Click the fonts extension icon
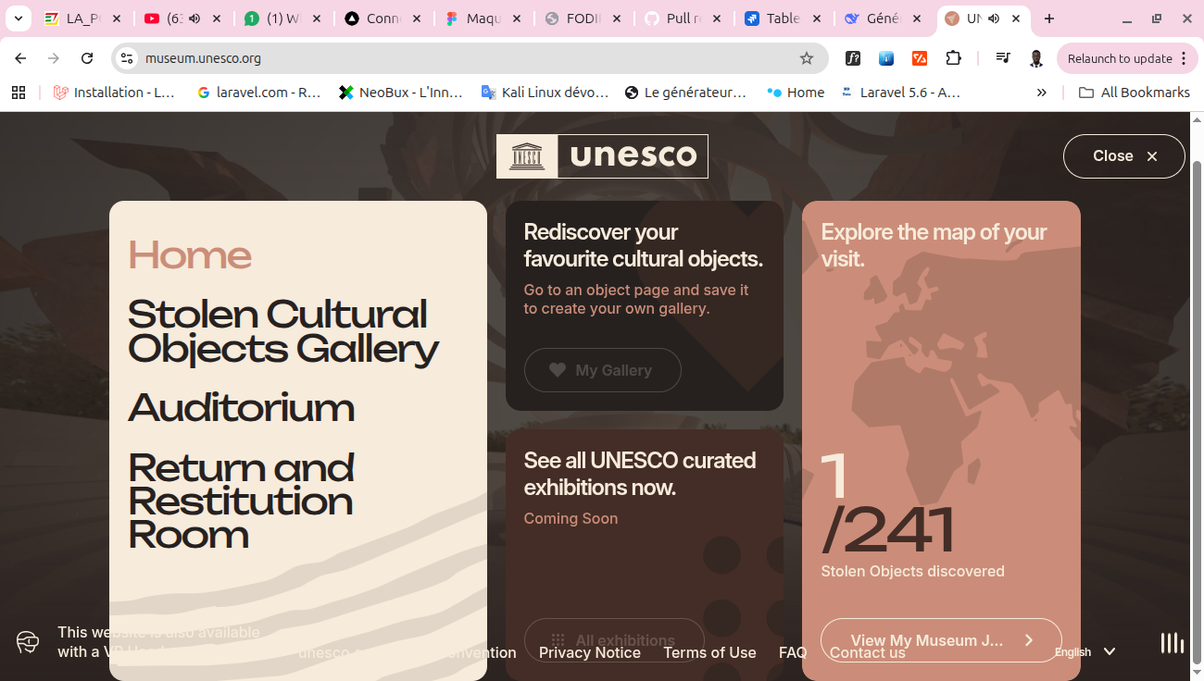The width and height of the screenshot is (1204, 681). pyautogui.click(x=853, y=58)
